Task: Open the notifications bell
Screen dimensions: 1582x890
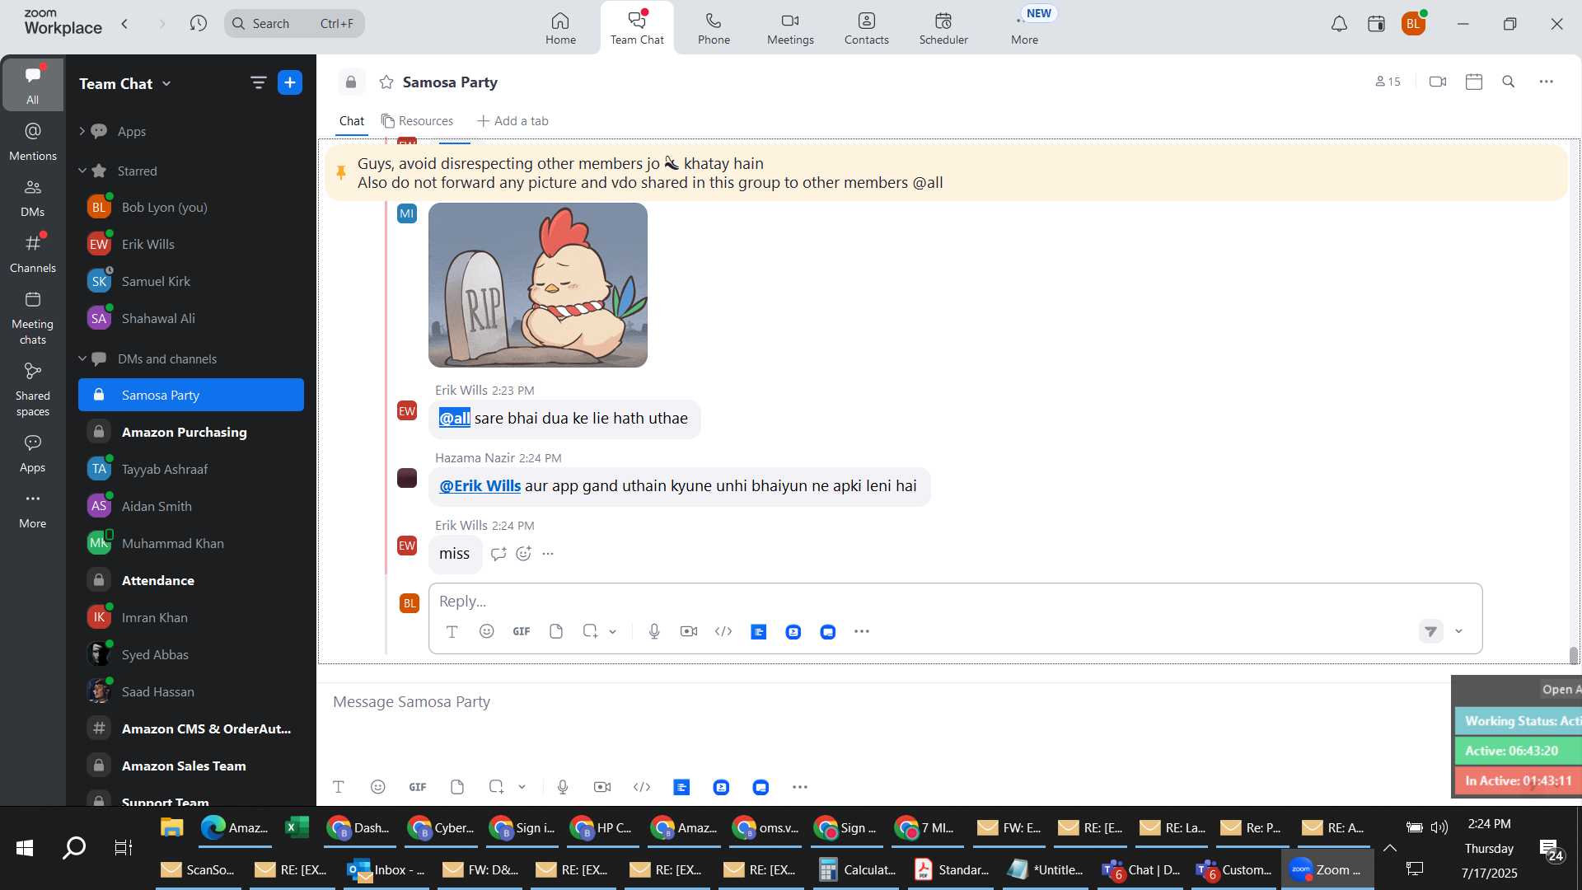Action: [1340, 24]
